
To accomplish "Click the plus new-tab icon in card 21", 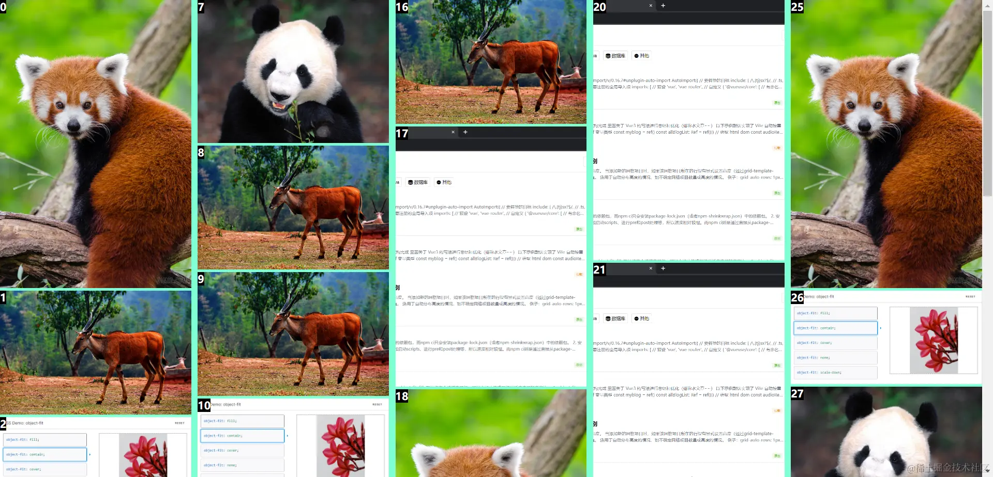I will [x=663, y=268].
